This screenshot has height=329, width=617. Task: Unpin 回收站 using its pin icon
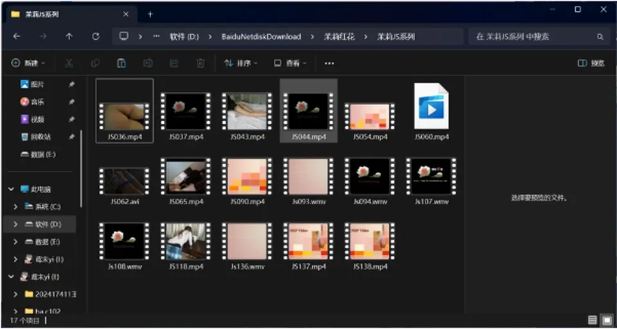click(x=71, y=137)
